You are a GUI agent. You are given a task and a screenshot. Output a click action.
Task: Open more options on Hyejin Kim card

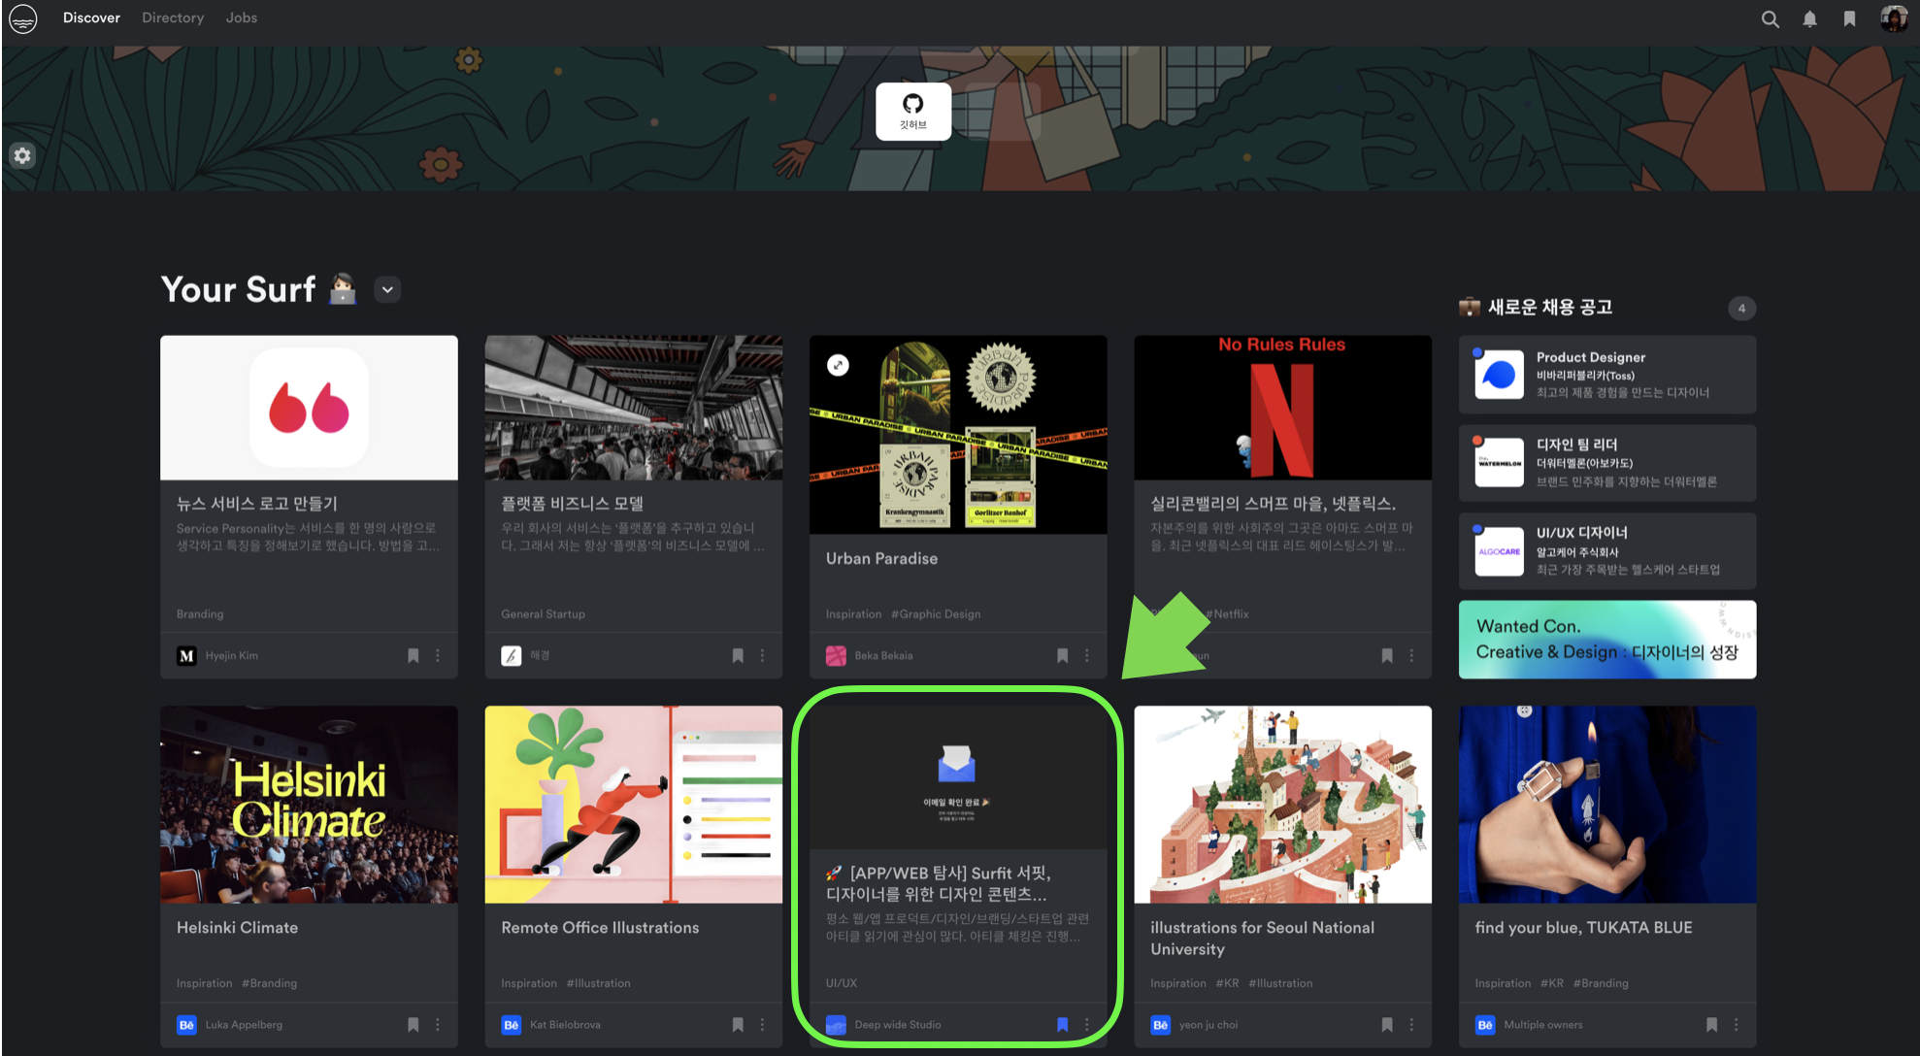[x=438, y=656]
